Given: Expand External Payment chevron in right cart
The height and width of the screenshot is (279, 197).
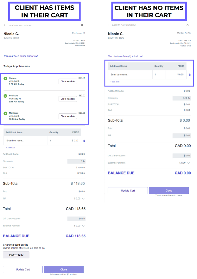Looking at the screenshot, I should pyautogui.click(x=188, y=163).
